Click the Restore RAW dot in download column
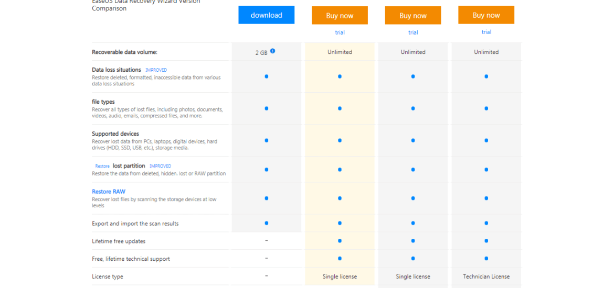 pos(266,198)
